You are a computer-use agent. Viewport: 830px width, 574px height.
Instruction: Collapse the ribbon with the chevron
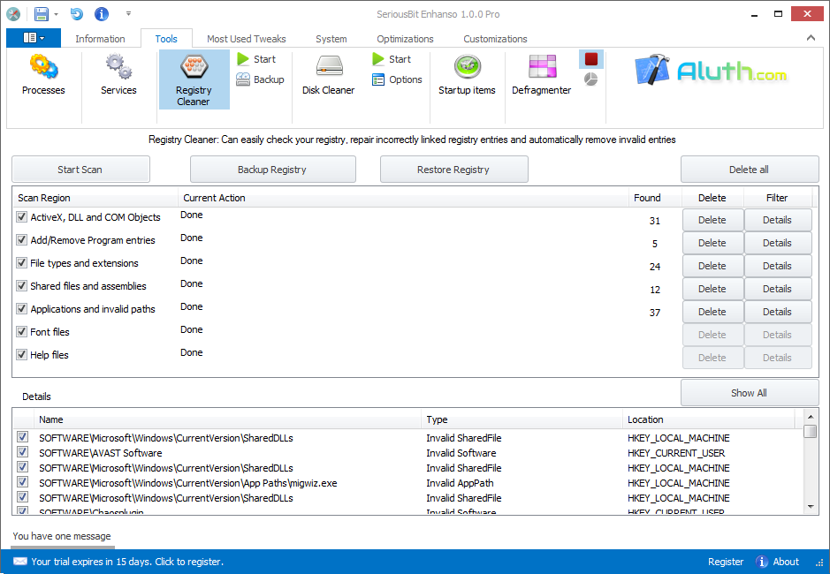click(x=811, y=38)
